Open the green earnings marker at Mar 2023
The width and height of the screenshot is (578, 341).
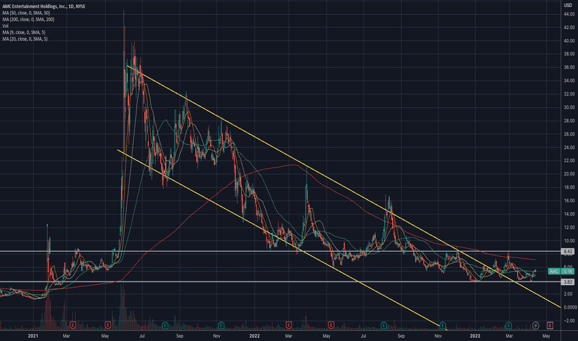point(509,325)
